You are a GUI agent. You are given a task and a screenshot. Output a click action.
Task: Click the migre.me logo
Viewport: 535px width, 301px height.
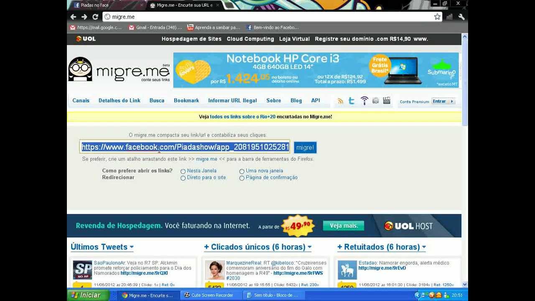[x=119, y=70]
